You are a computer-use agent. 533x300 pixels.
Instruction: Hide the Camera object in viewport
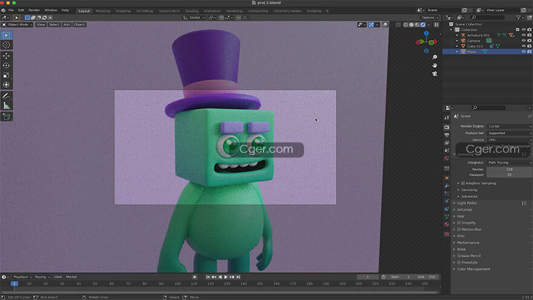(x=523, y=41)
